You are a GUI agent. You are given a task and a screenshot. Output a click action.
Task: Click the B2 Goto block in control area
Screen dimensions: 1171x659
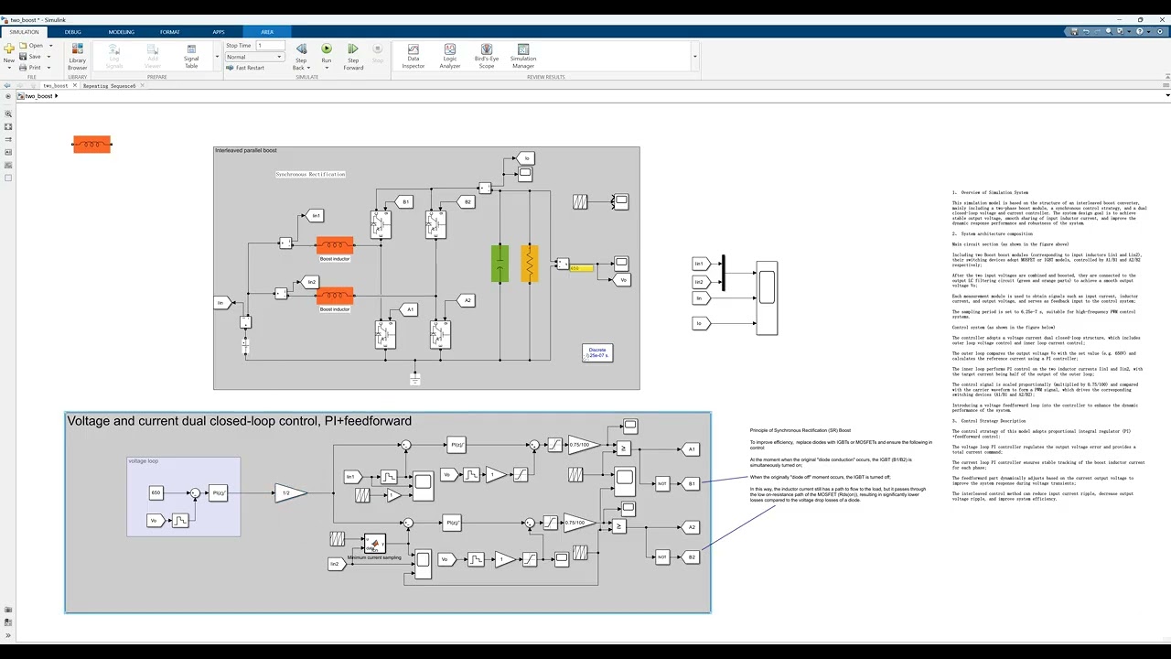[691, 556]
